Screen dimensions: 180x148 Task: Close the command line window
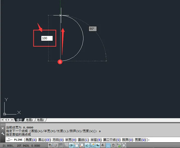coord(3,128)
